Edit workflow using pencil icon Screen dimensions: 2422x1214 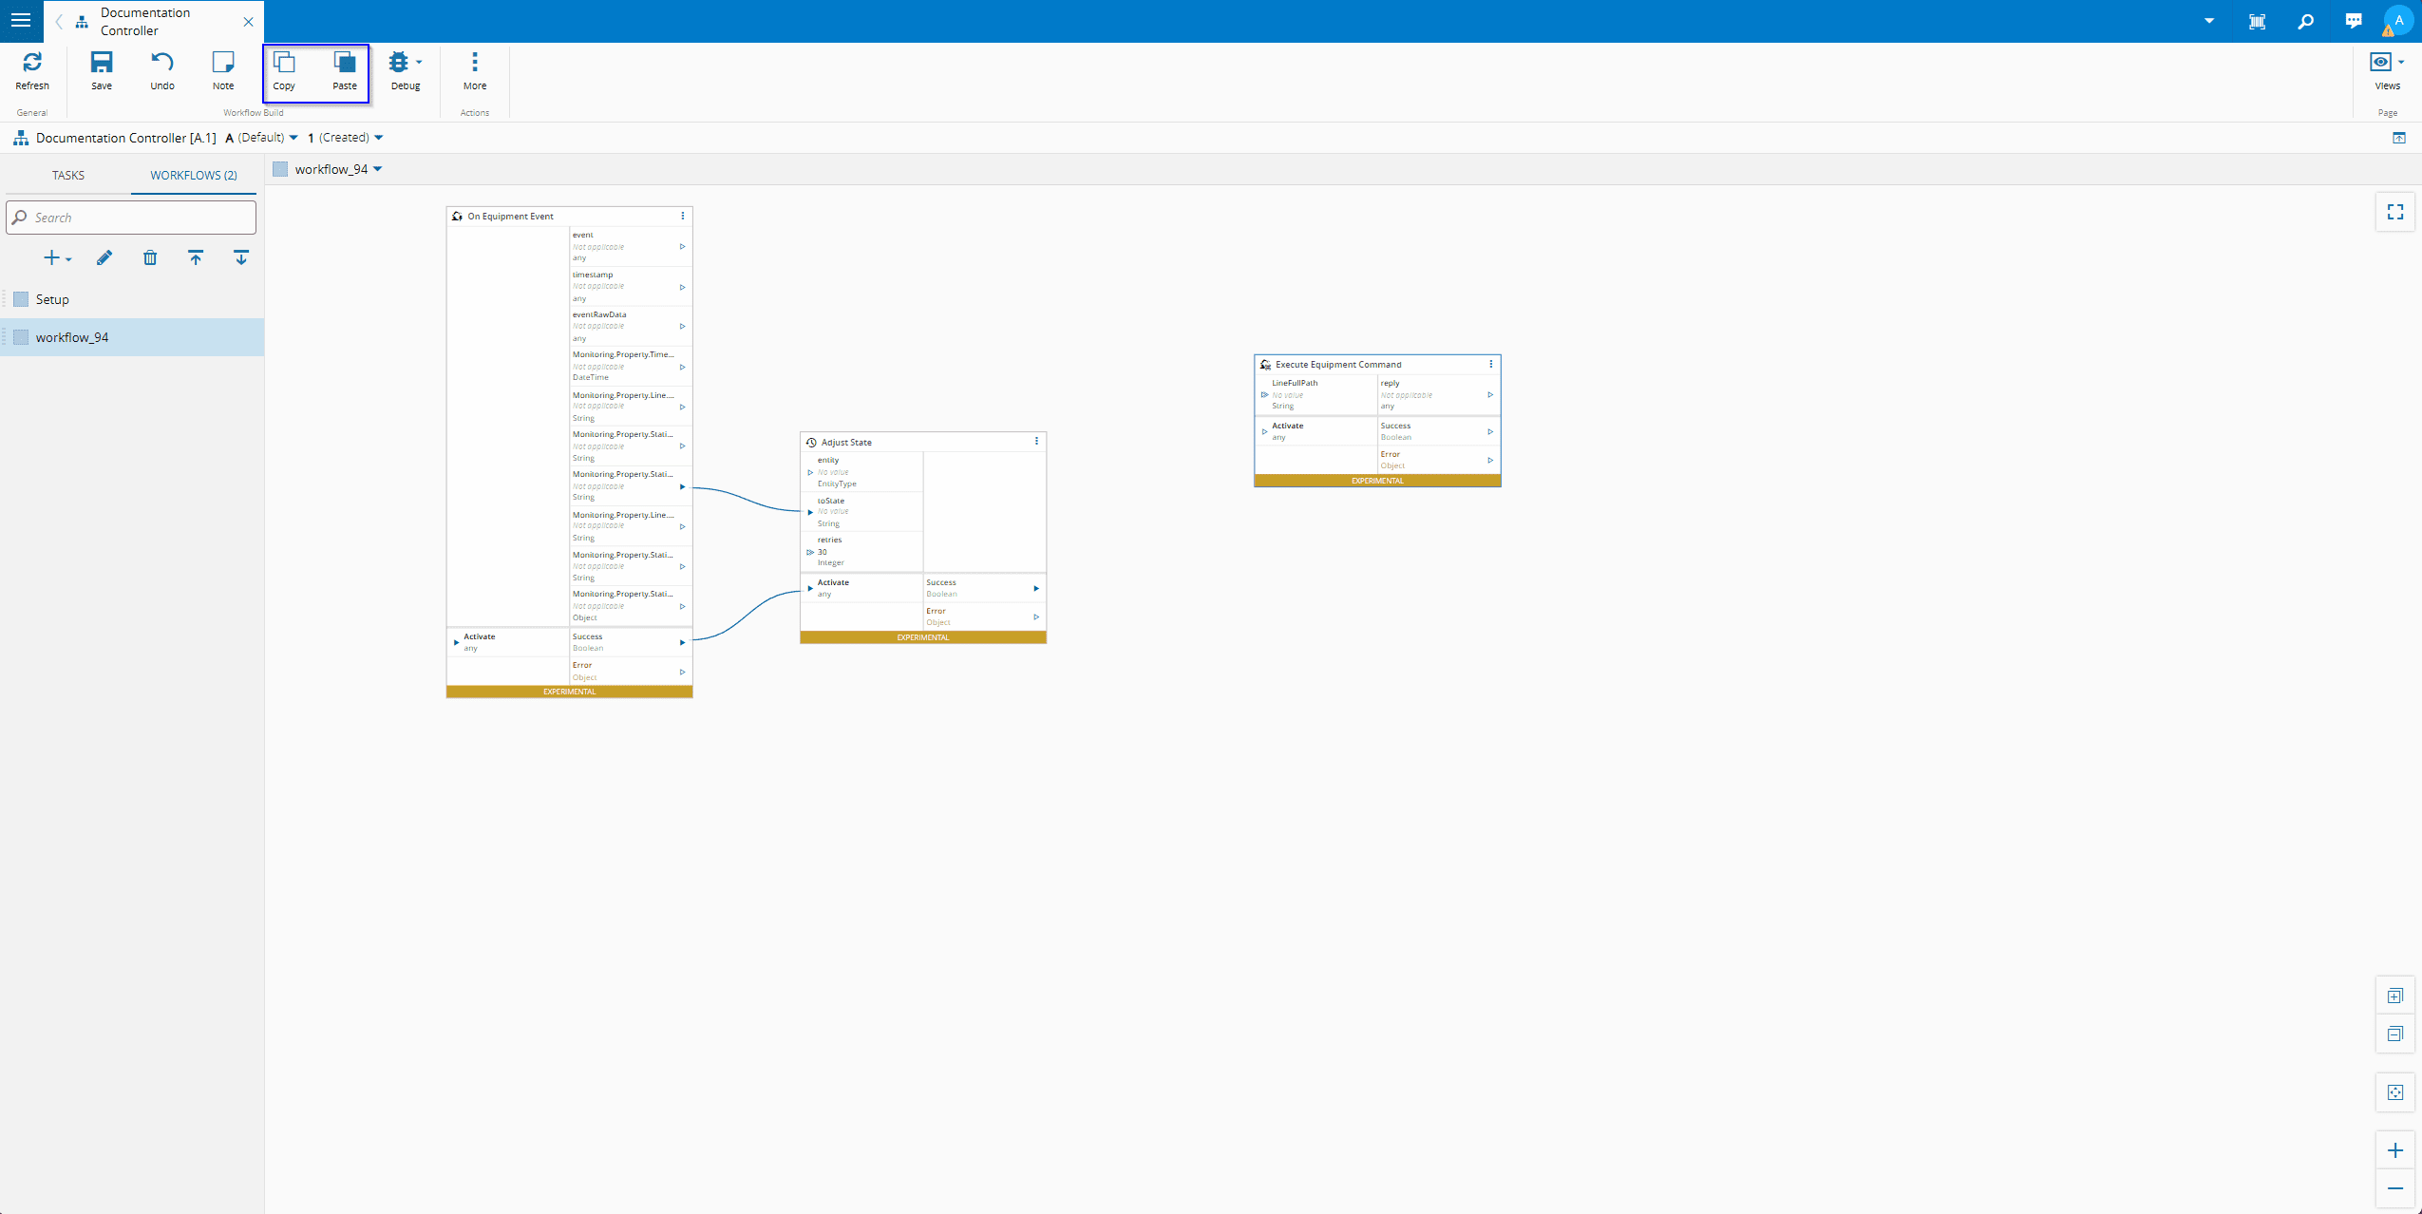[104, 258]
